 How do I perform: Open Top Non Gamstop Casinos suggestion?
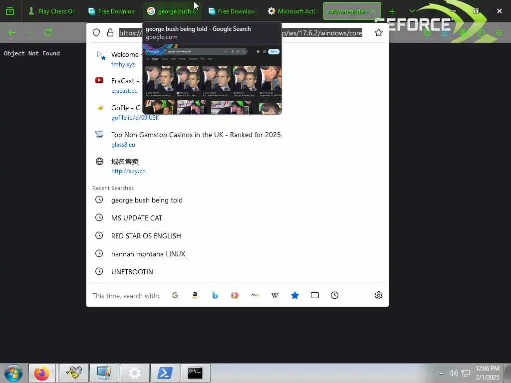point(237,140)
